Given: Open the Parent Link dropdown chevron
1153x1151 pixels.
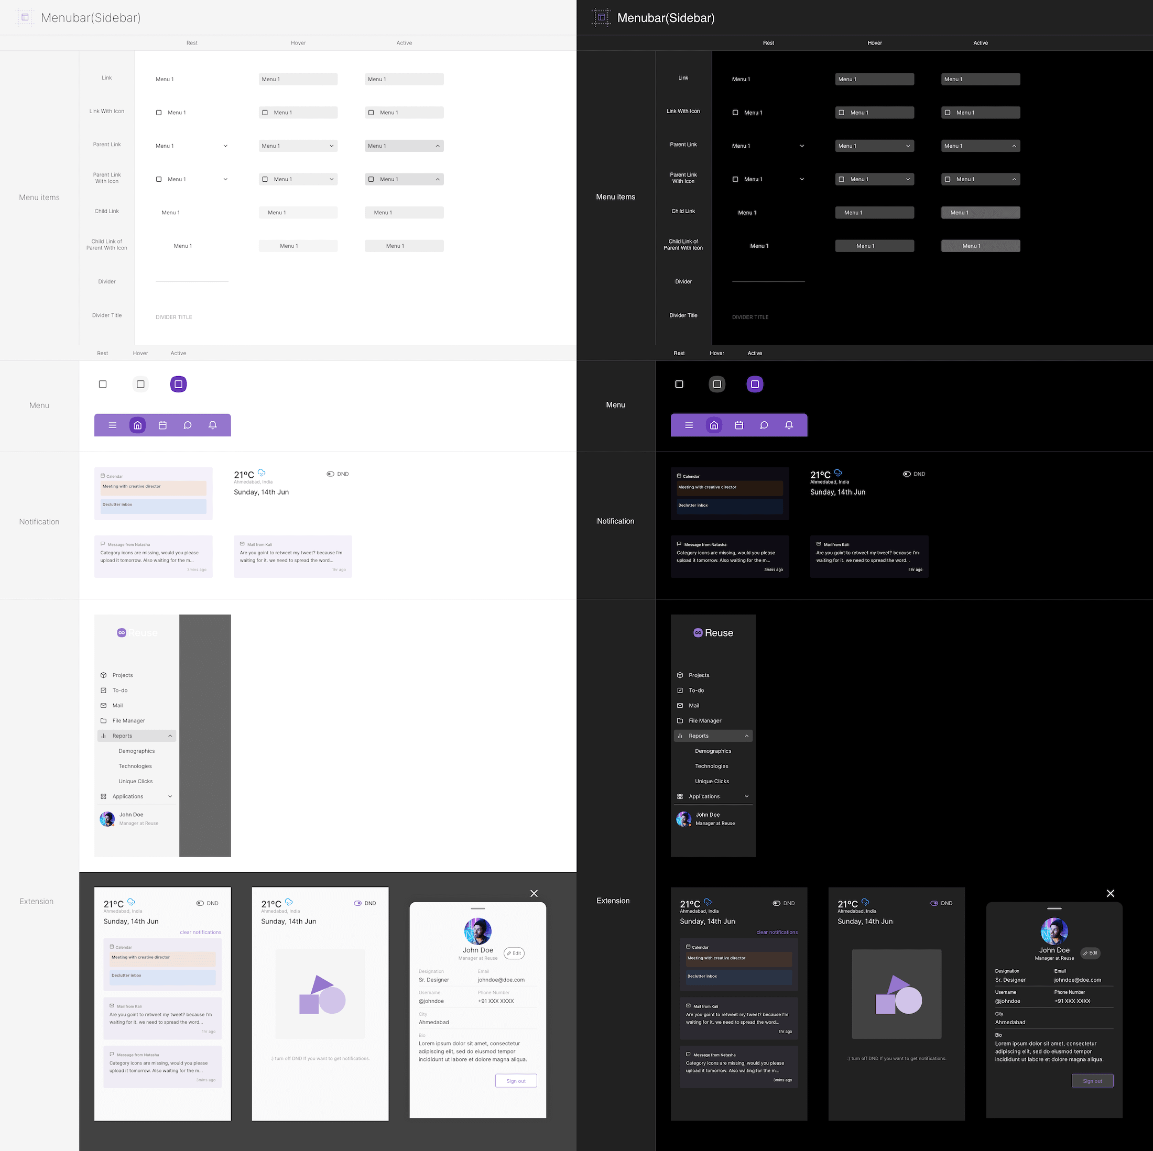Looking at the screenshot, I should point(225,146).
